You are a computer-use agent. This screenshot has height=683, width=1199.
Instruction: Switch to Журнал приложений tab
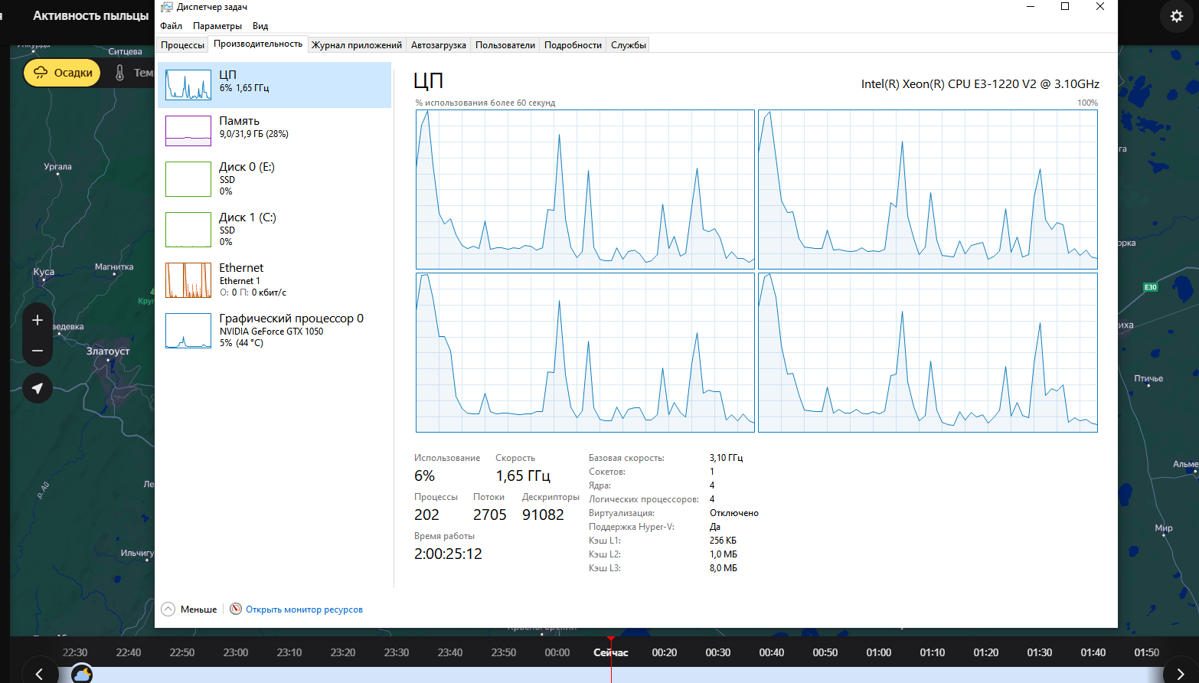tap(357, 45)
